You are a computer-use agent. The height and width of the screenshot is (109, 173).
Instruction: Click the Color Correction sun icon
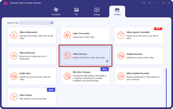coord(67,35)
